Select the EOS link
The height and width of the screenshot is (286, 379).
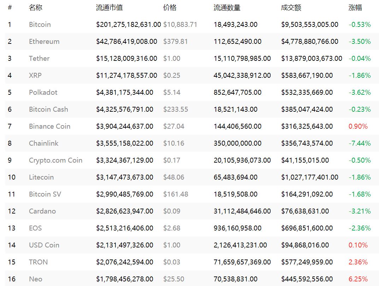(35, 228)
